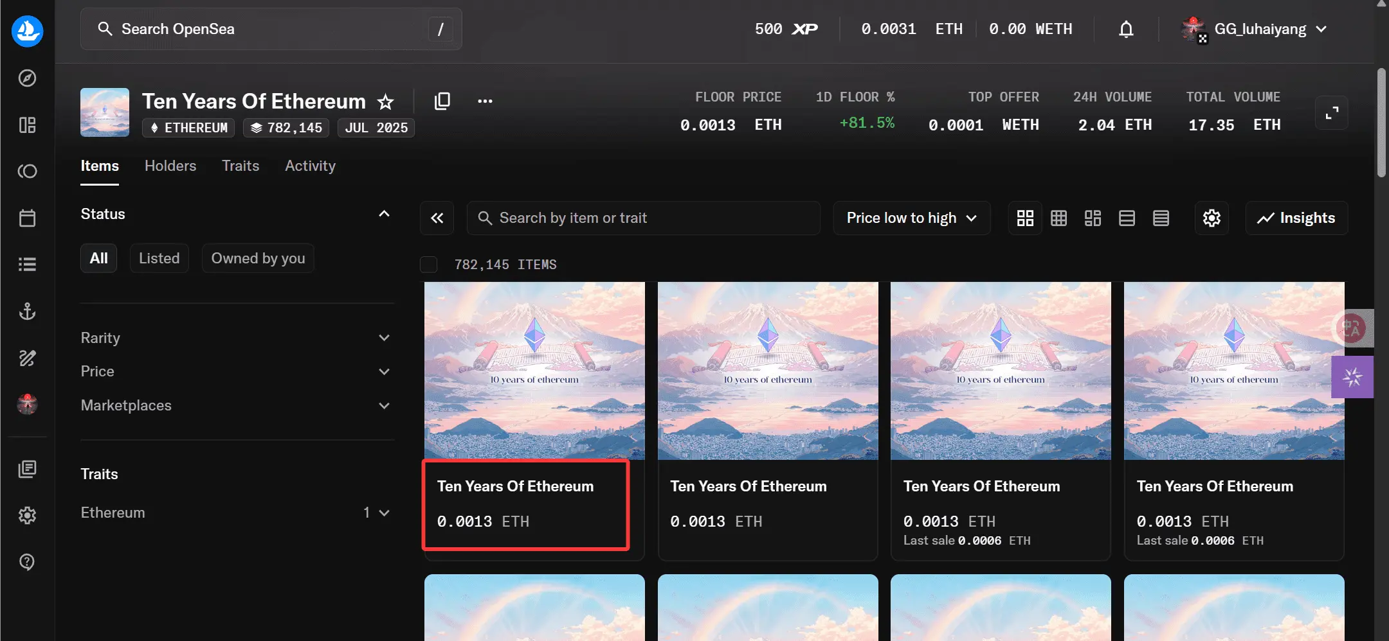Focus the Search OpenSea field
1389x641 pixels.
tap(271, 29)
